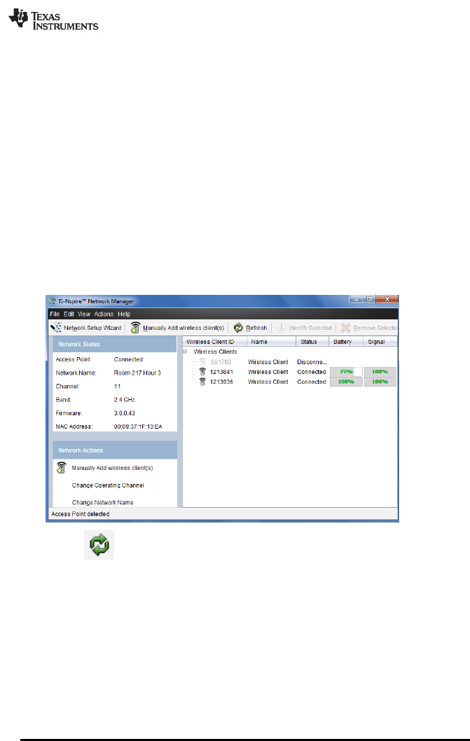Image resolution: width=470 pixels, height=741 pixels.
Task: Click network name value Room 217 Hour 3
Action: (137, 373)
